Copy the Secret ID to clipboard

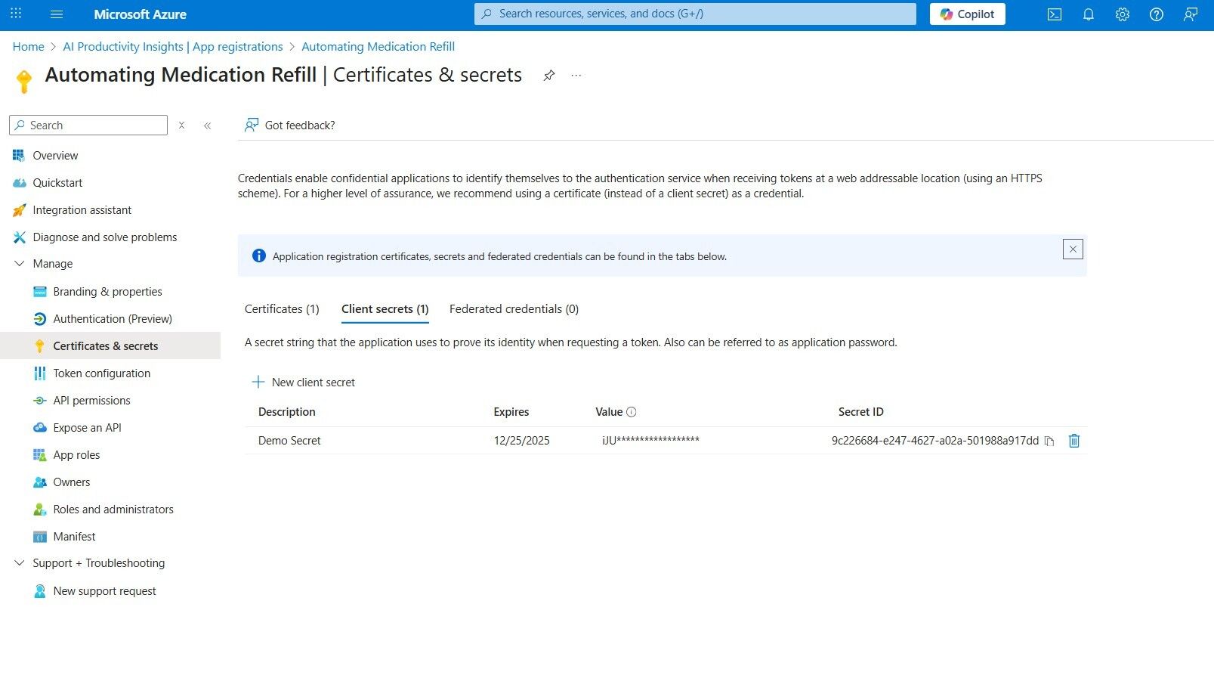1049,441
